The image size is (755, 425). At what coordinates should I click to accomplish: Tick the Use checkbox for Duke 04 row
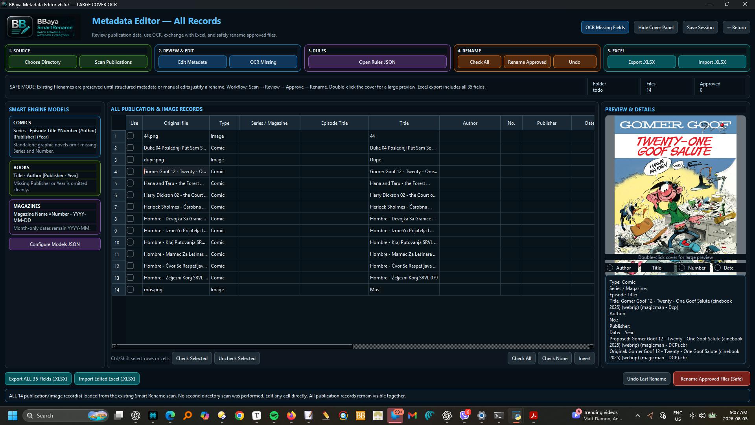pyautogui.click(x=130, y=148)
